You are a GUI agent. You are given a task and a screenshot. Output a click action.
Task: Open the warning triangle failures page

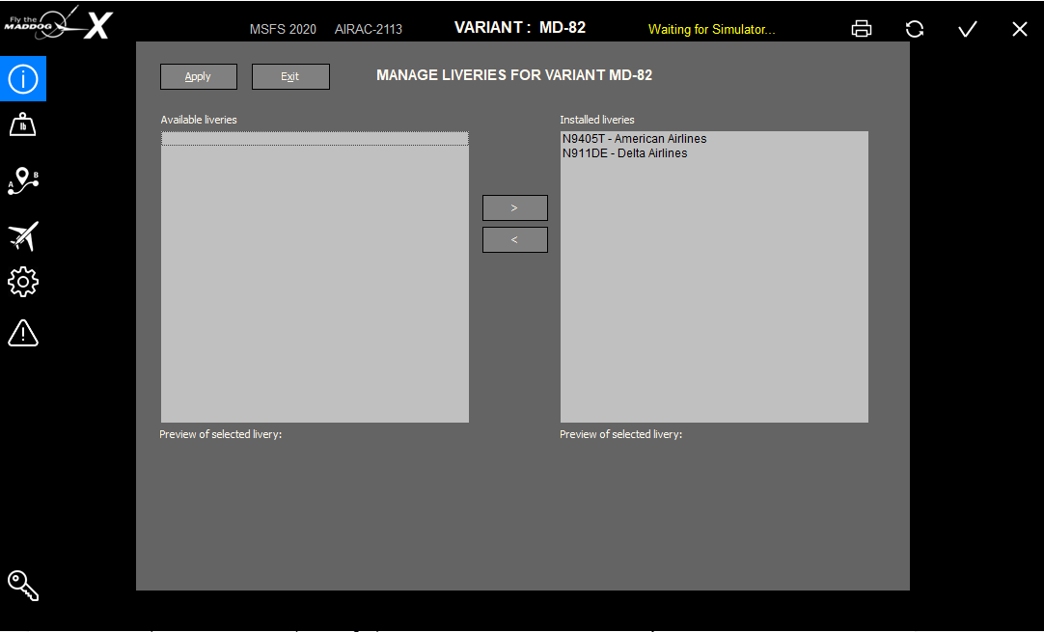pos(22,333)
